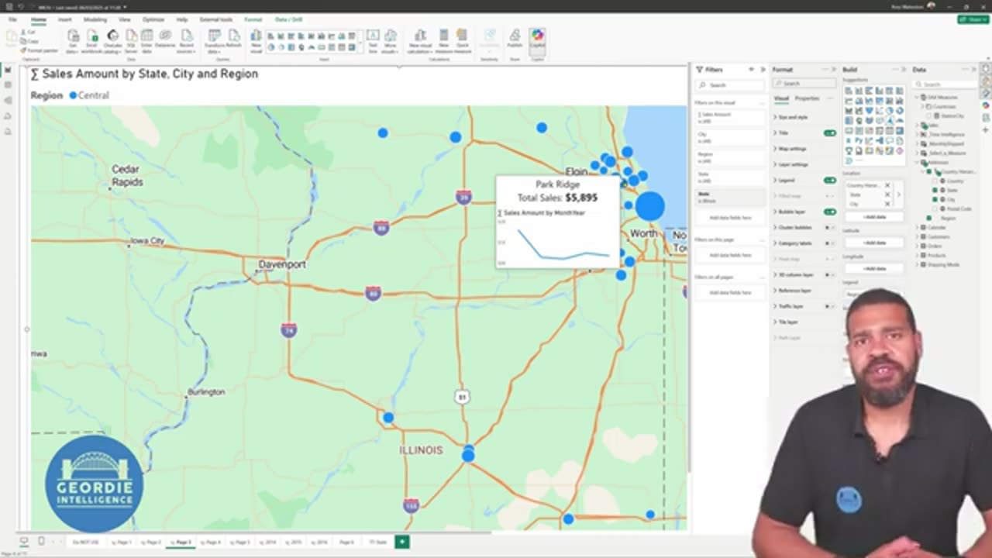This screenshot has width=992, height=558.
Task: Add a new report page
Action: [x=401, y=542]
